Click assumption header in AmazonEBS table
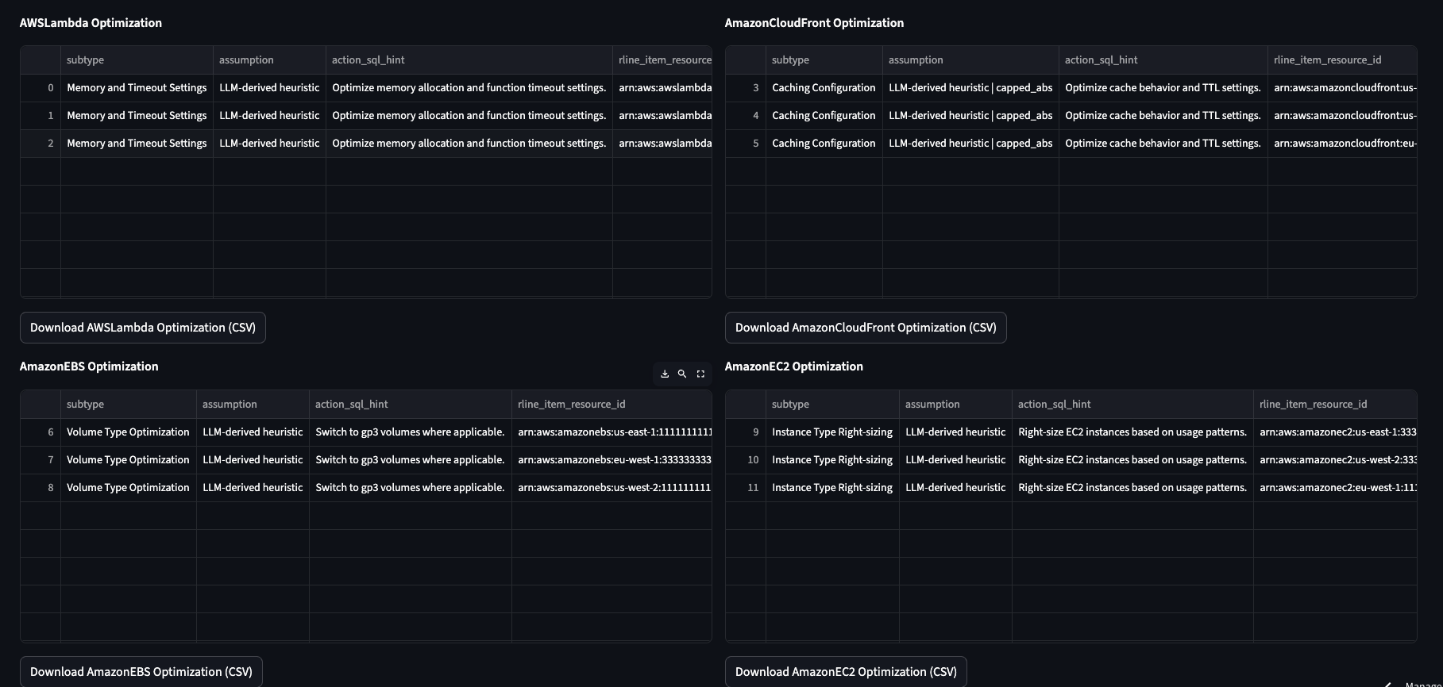Viewport: 1443px width, 687px height. (x=253, y=405)
